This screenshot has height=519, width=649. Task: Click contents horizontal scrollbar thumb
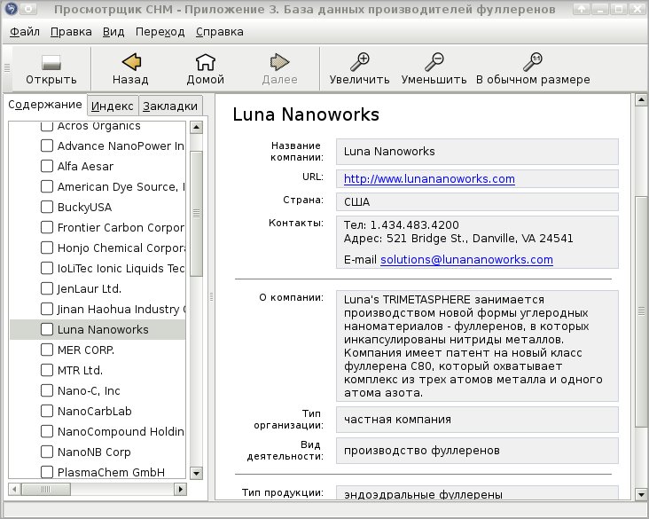coord(46,489)
